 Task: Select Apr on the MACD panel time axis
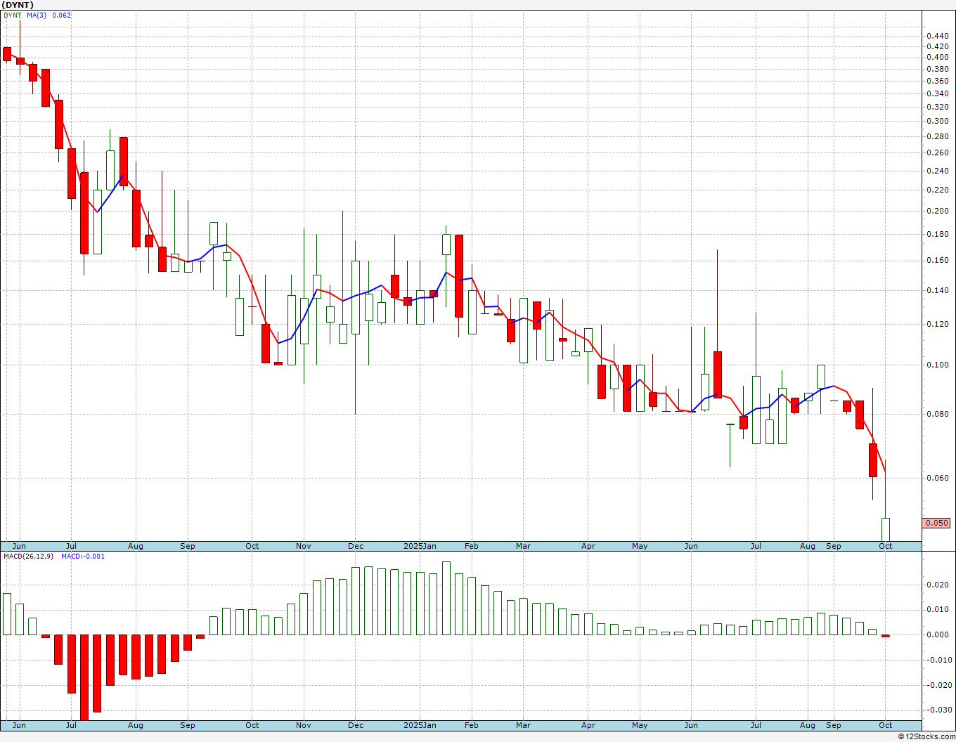pyautogui.click(x=588, y=725)
